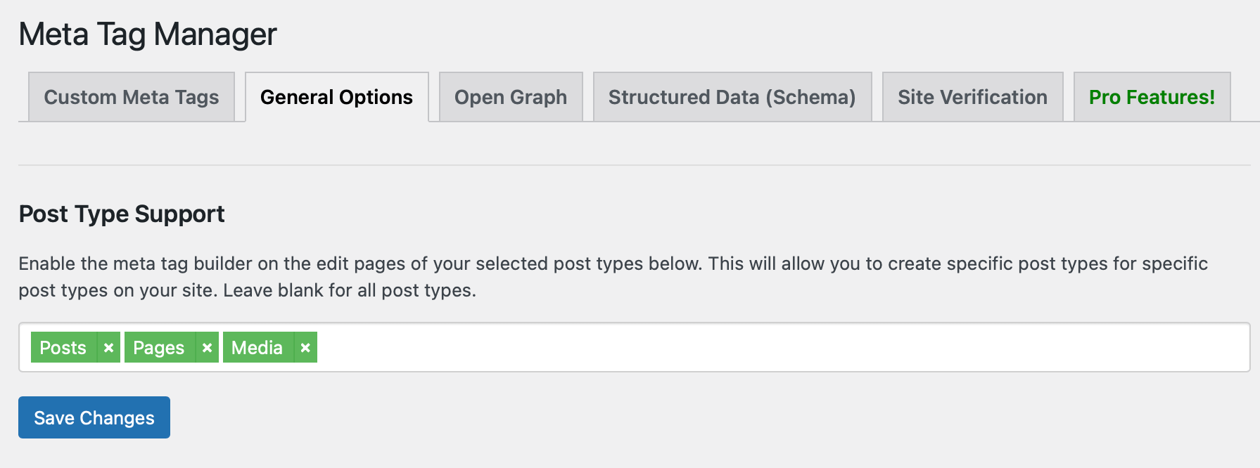Open the Open Graph tab
Viewport: 1260px width, 468px height.
point(511,97)
